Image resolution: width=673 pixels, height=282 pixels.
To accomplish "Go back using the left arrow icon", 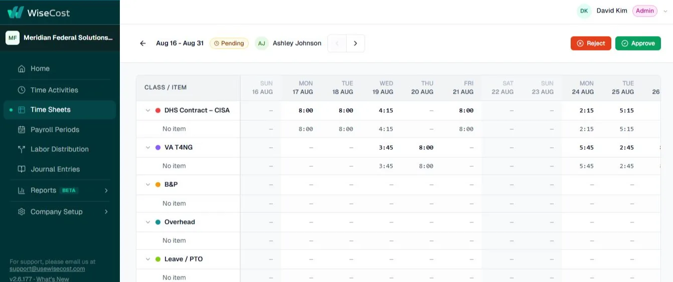I will (x=143, y=44).
